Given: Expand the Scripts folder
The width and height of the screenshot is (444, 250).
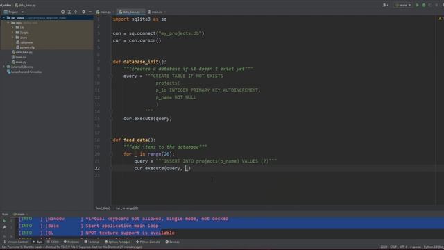Looking at the screenshot, I should tap(12, 33).
